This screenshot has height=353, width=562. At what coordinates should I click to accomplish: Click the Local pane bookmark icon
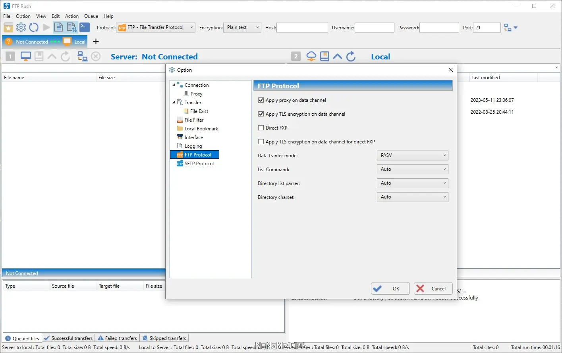point(324,56)
